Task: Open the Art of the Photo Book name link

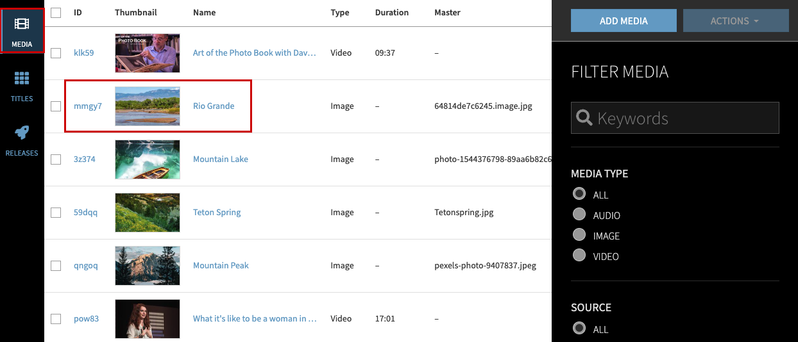Action: pos(255,53)
